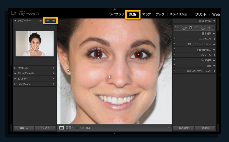This screenshot has width=229, height=142.
Task: Set navigator zoom to 300%
Action: [53, 21]
